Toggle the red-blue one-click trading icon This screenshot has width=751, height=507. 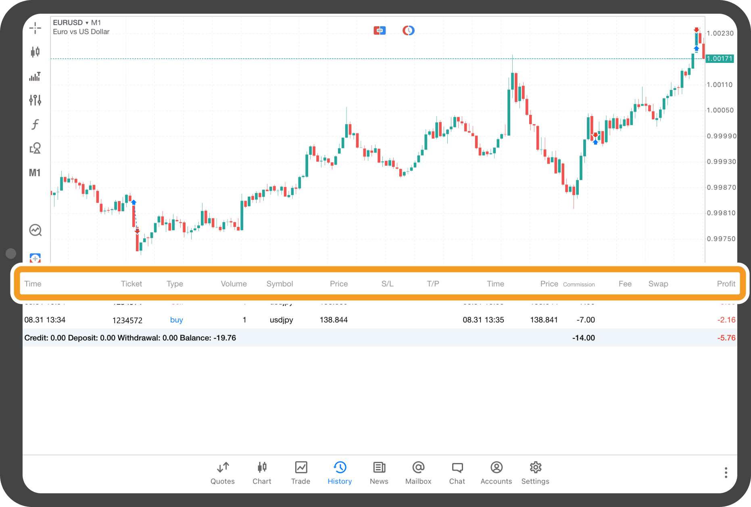point(380,31)
